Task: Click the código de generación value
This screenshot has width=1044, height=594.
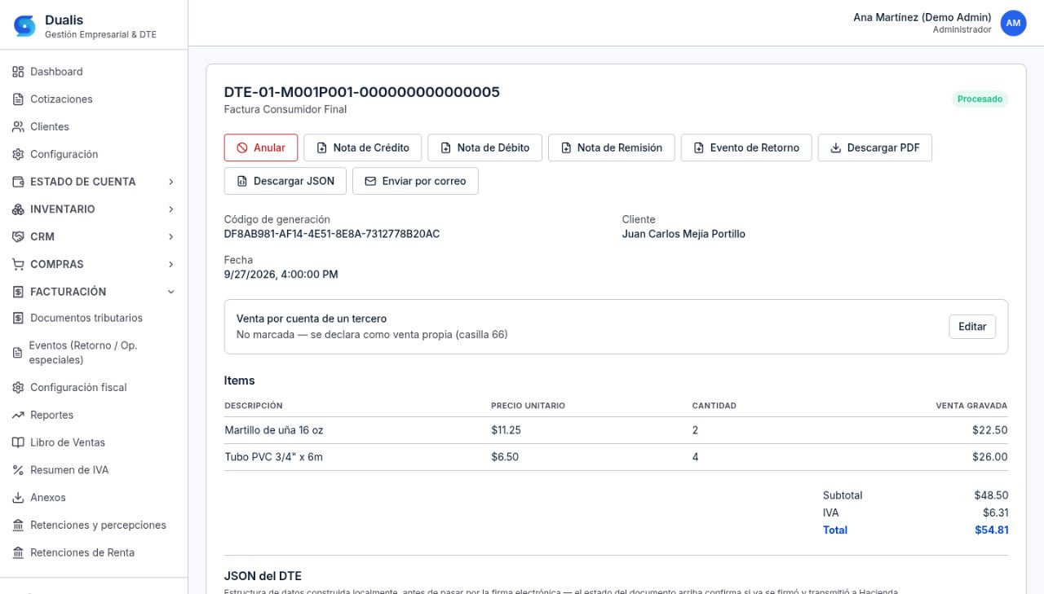Action: [332, 234]
